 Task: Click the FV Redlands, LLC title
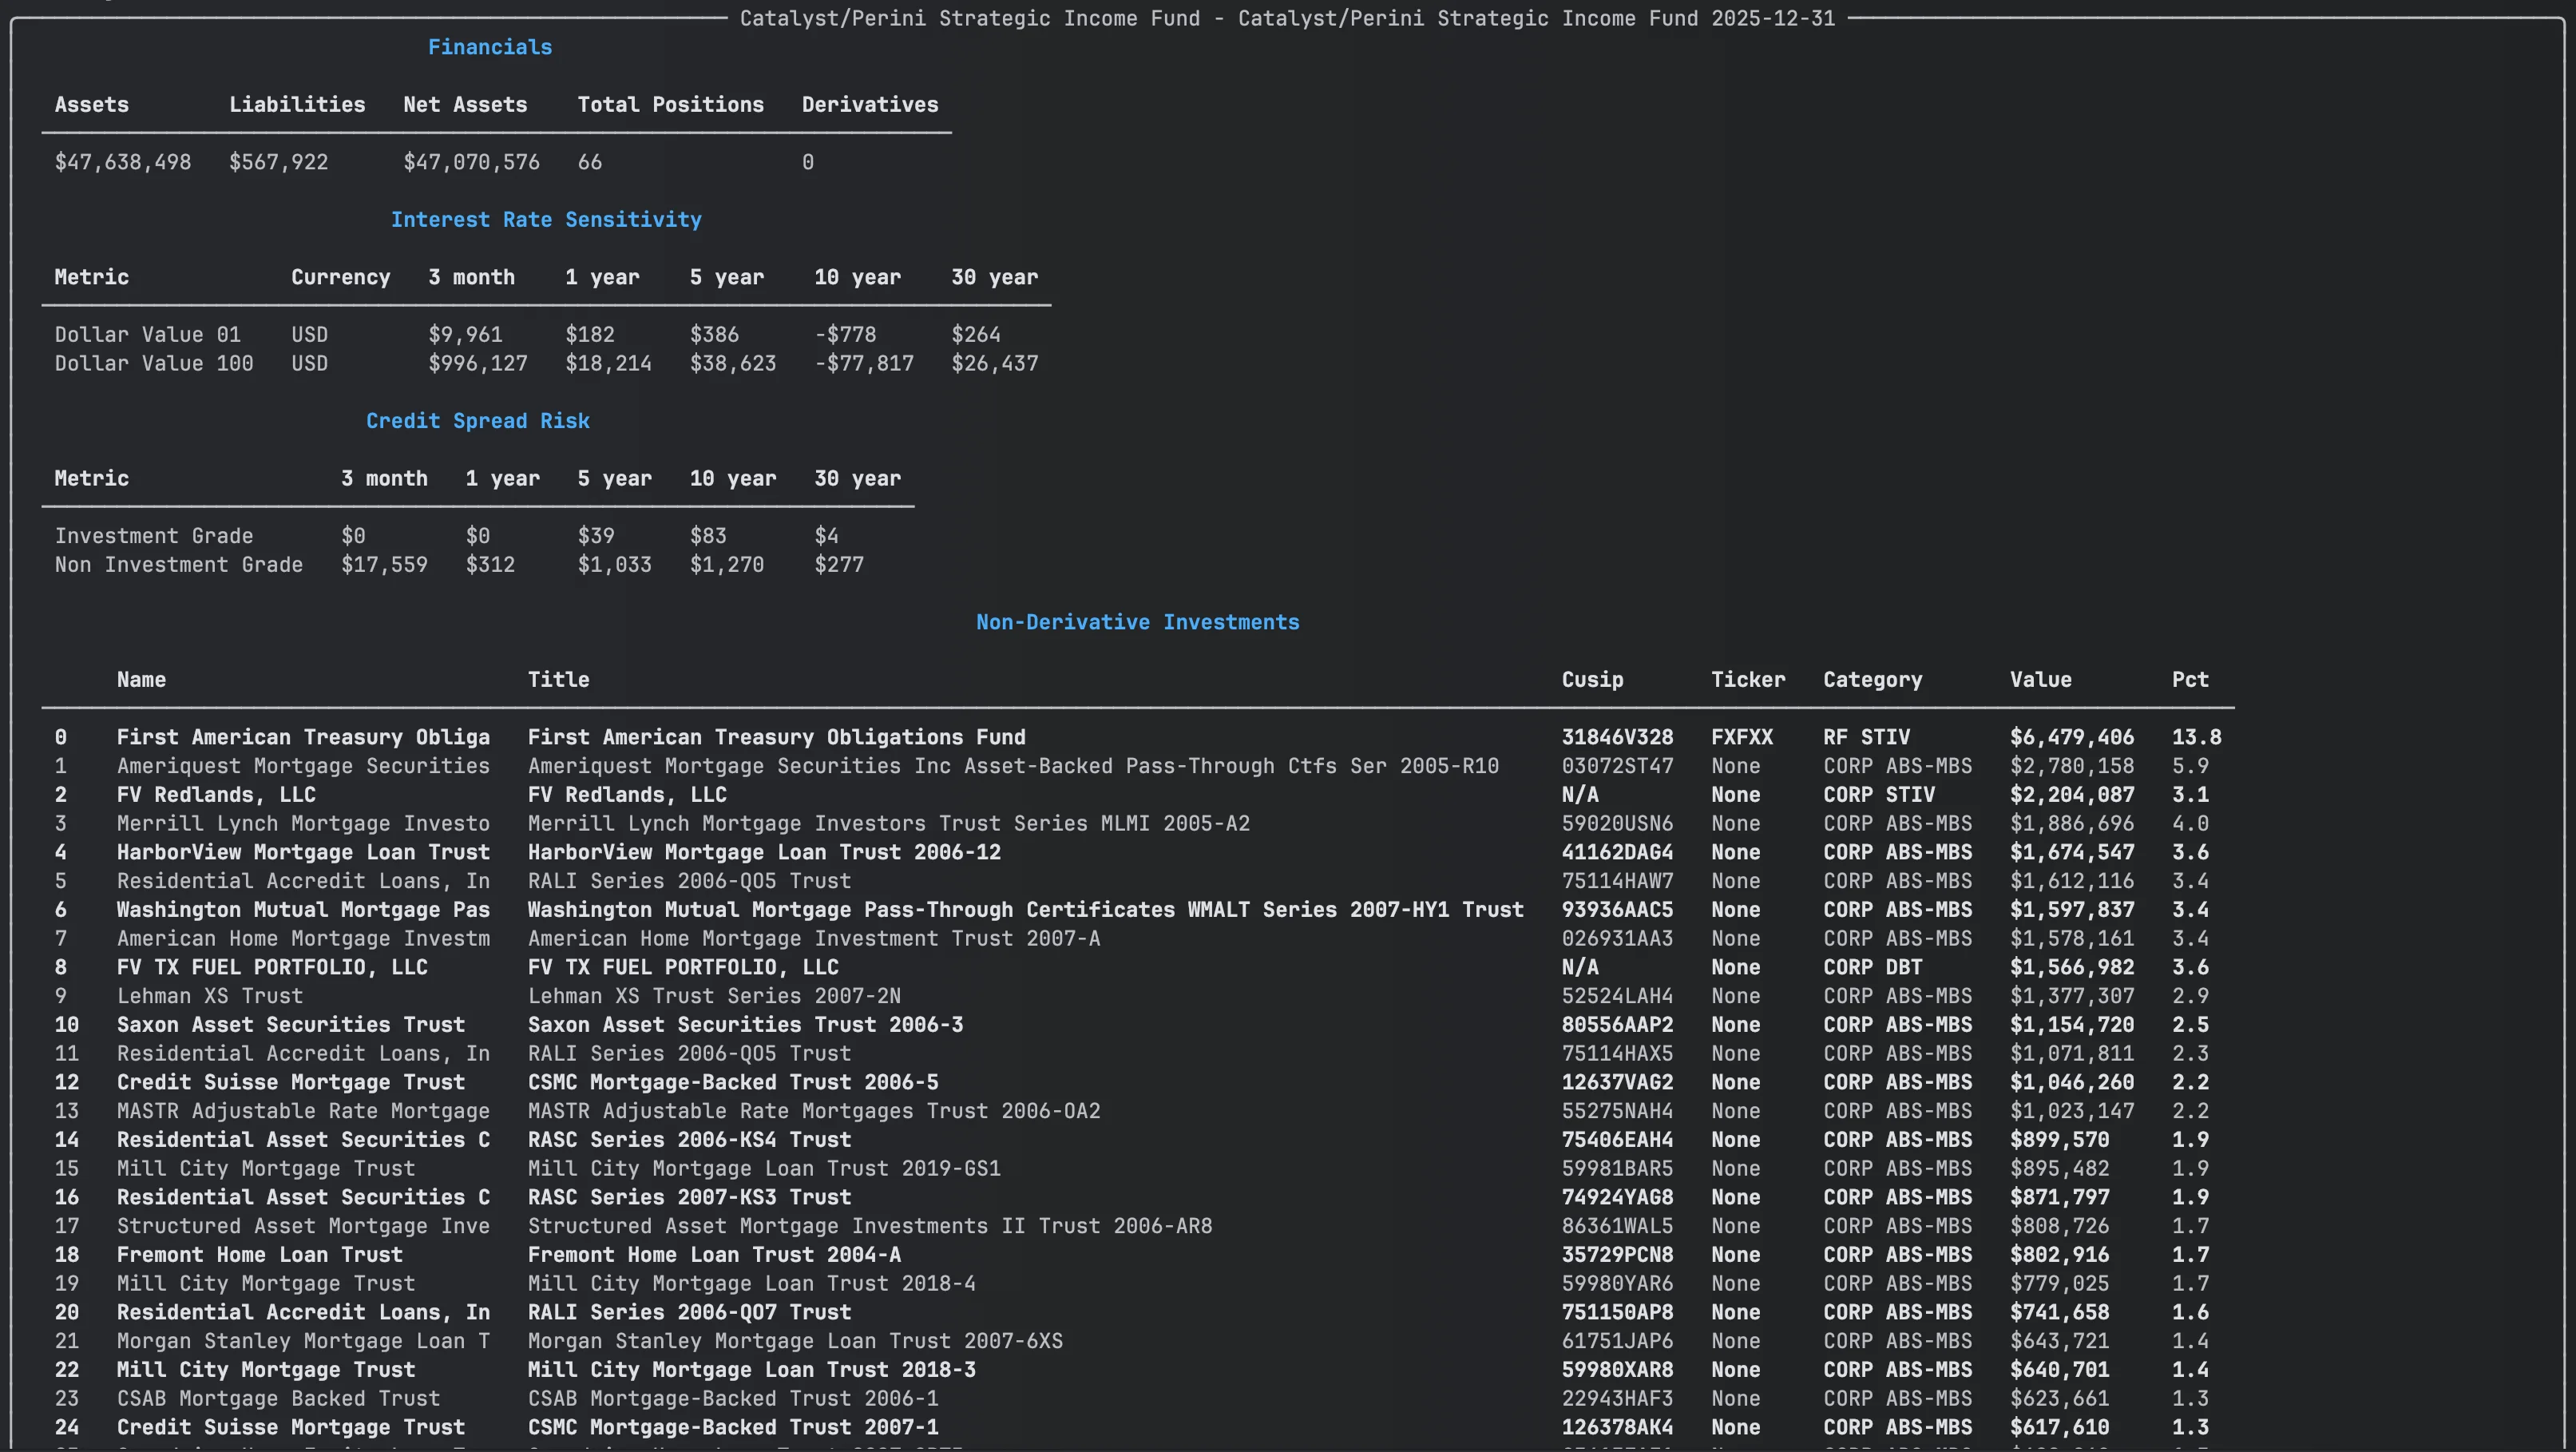click(x=627, y=795)
